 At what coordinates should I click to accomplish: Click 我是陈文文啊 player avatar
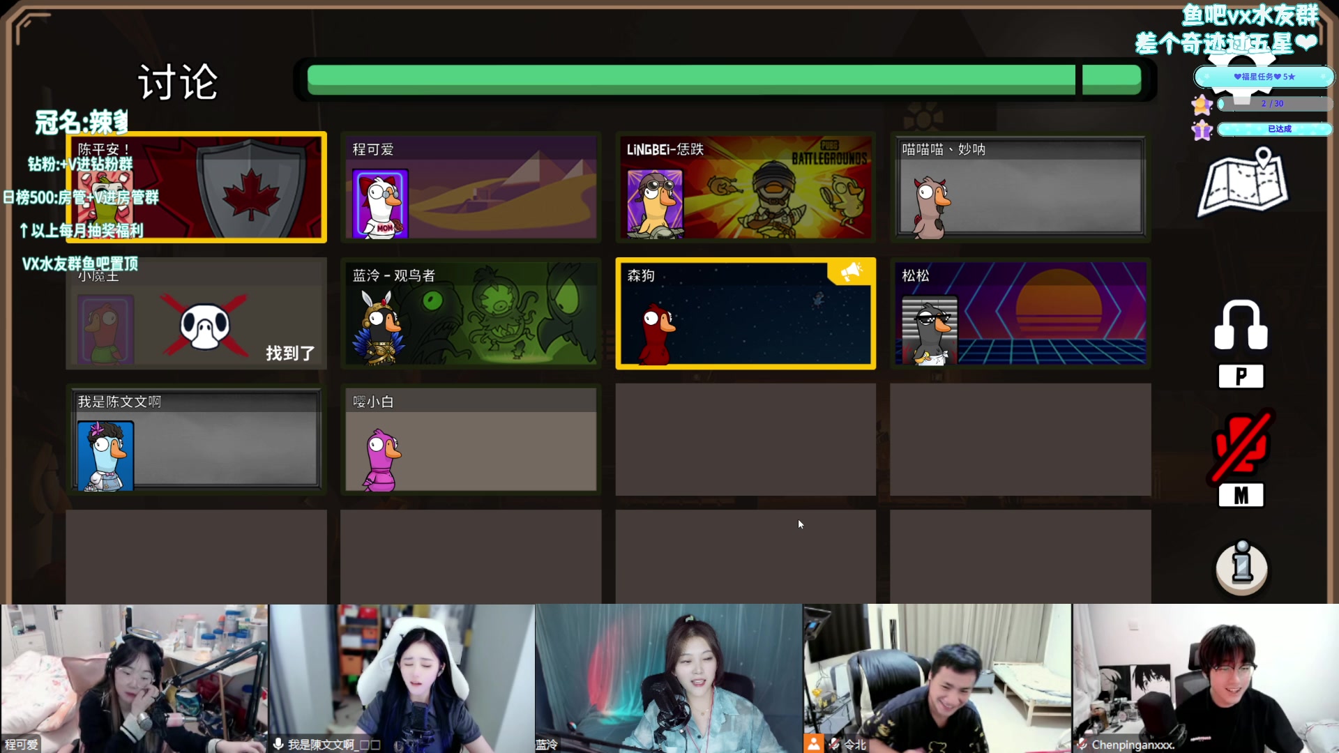point(105,456)
